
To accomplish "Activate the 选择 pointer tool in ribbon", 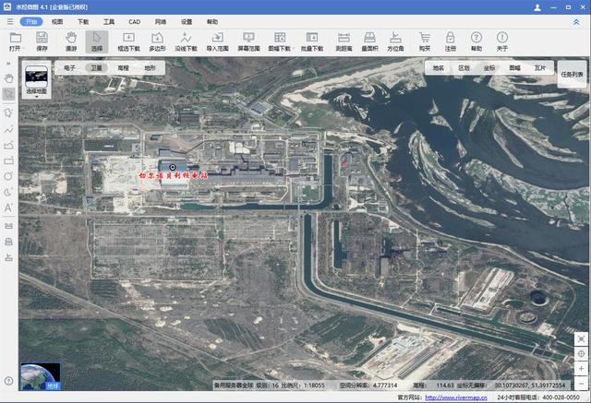I will 97,41.
